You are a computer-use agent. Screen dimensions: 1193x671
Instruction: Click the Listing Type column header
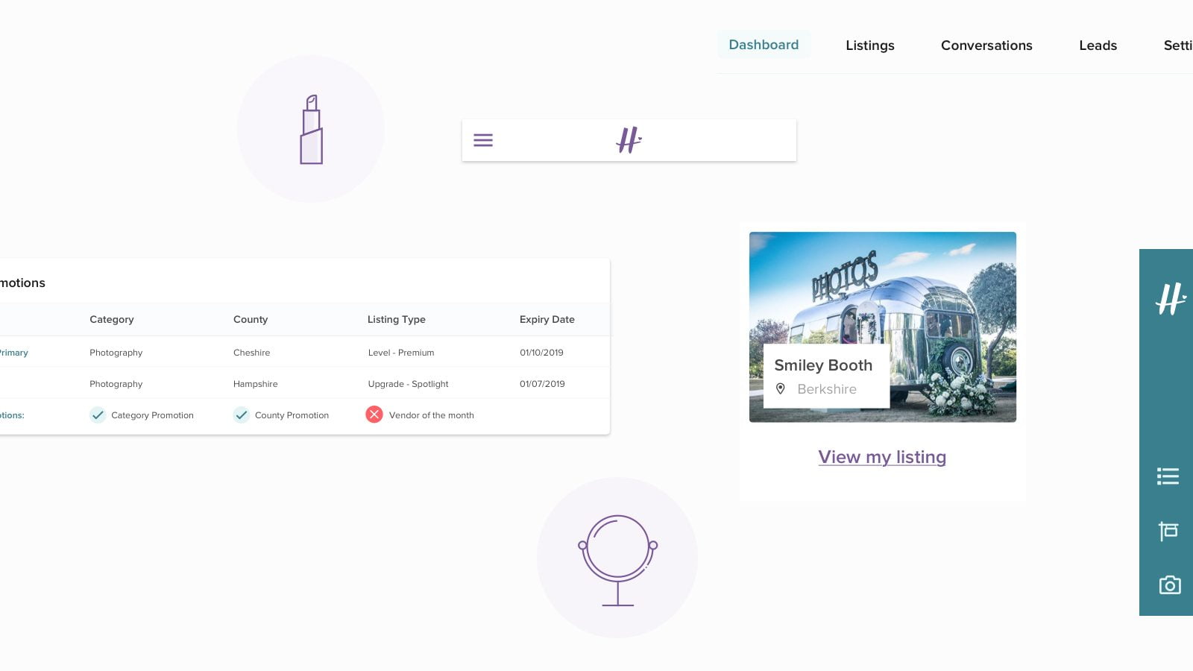(x=397, y=319)
